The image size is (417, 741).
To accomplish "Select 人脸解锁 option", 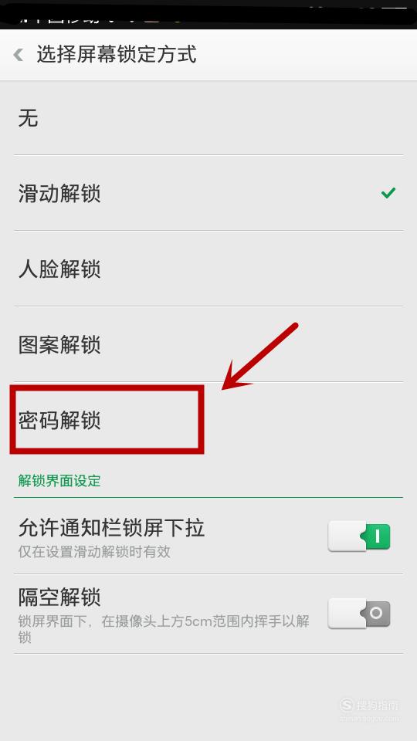I will pyautogui.click(x=208, y=269).
